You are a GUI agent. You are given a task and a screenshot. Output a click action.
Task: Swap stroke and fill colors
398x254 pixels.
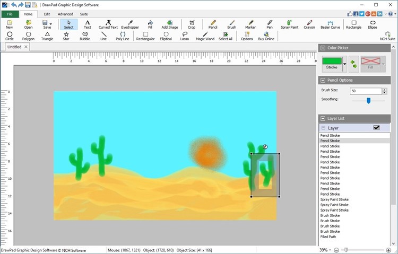click(x=353, y=64)
